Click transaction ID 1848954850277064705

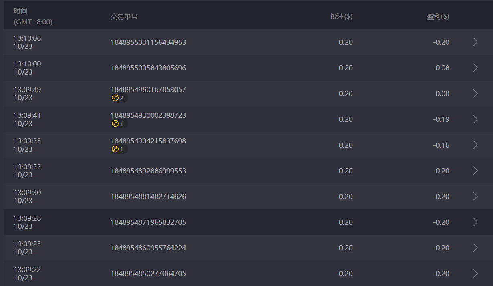[148, 273]
